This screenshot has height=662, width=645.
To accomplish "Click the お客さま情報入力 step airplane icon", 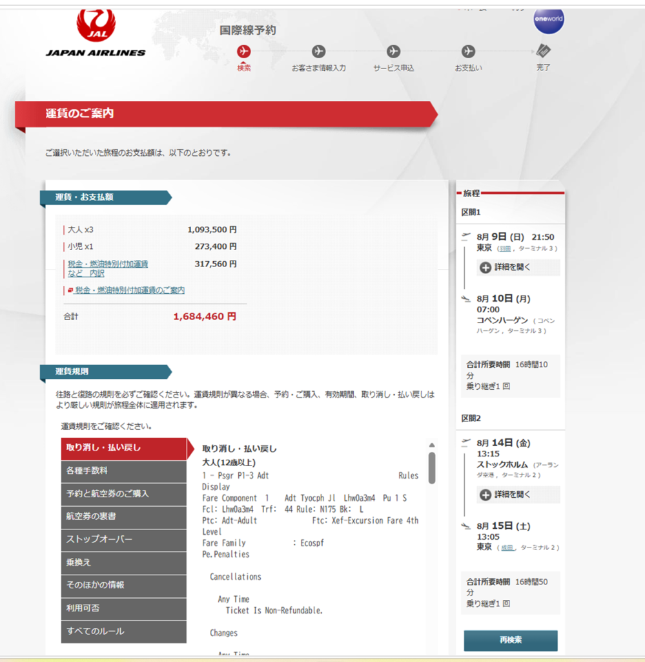I will point(318,51).
